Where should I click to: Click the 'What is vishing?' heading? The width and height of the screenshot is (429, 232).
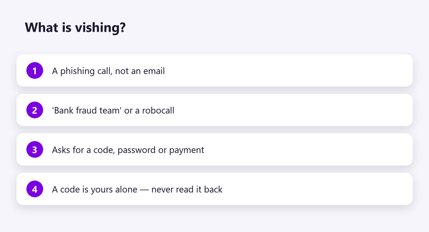tap(75, 28)
